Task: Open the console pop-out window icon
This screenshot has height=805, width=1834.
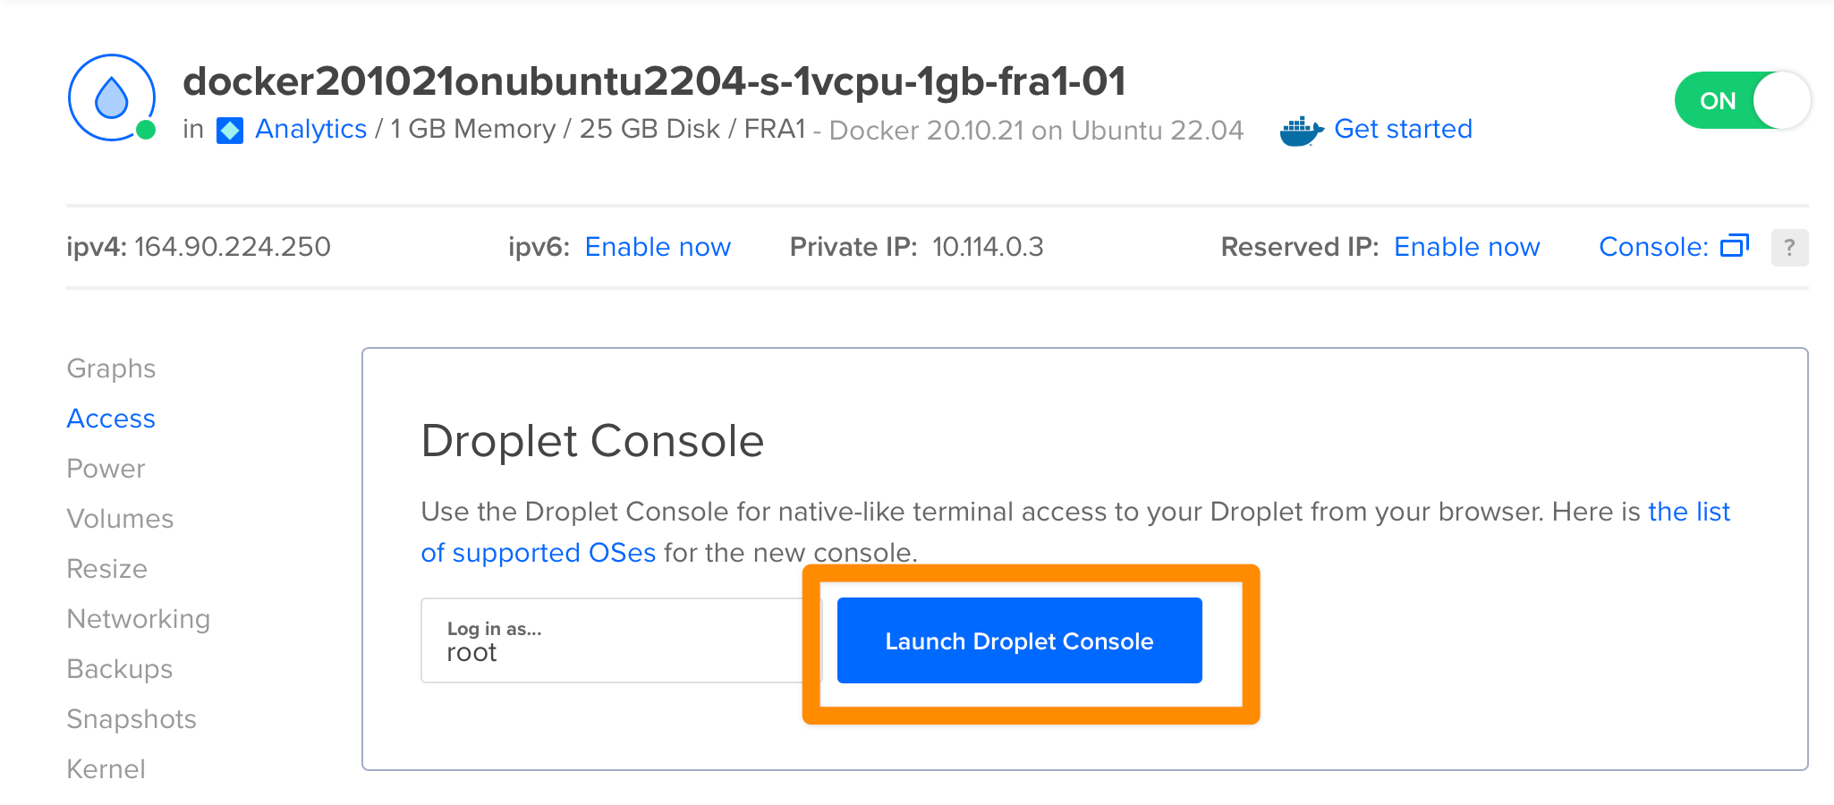Action: 1734,246
